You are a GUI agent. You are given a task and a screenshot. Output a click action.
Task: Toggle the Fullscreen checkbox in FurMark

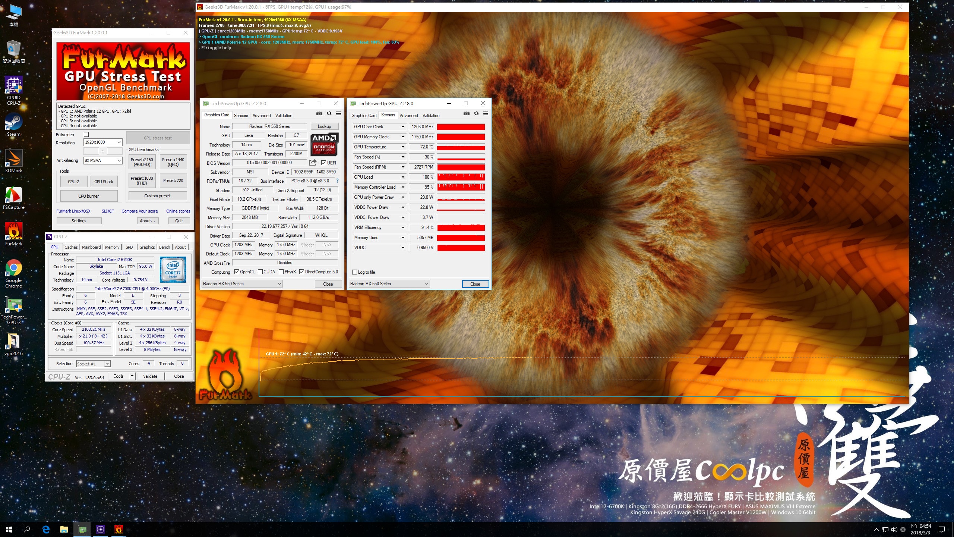tap(86, 135)
